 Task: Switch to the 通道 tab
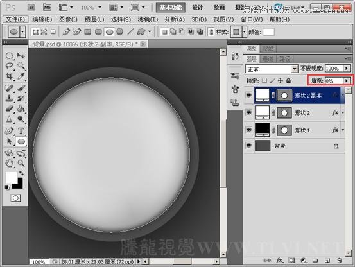tap(268, 59)
